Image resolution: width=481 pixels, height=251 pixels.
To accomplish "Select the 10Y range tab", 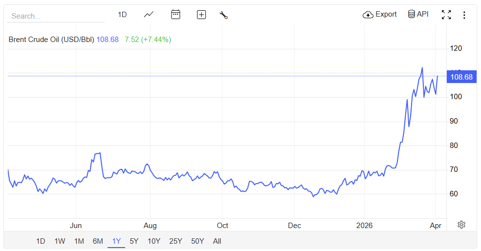I will (x=154, y=241).
